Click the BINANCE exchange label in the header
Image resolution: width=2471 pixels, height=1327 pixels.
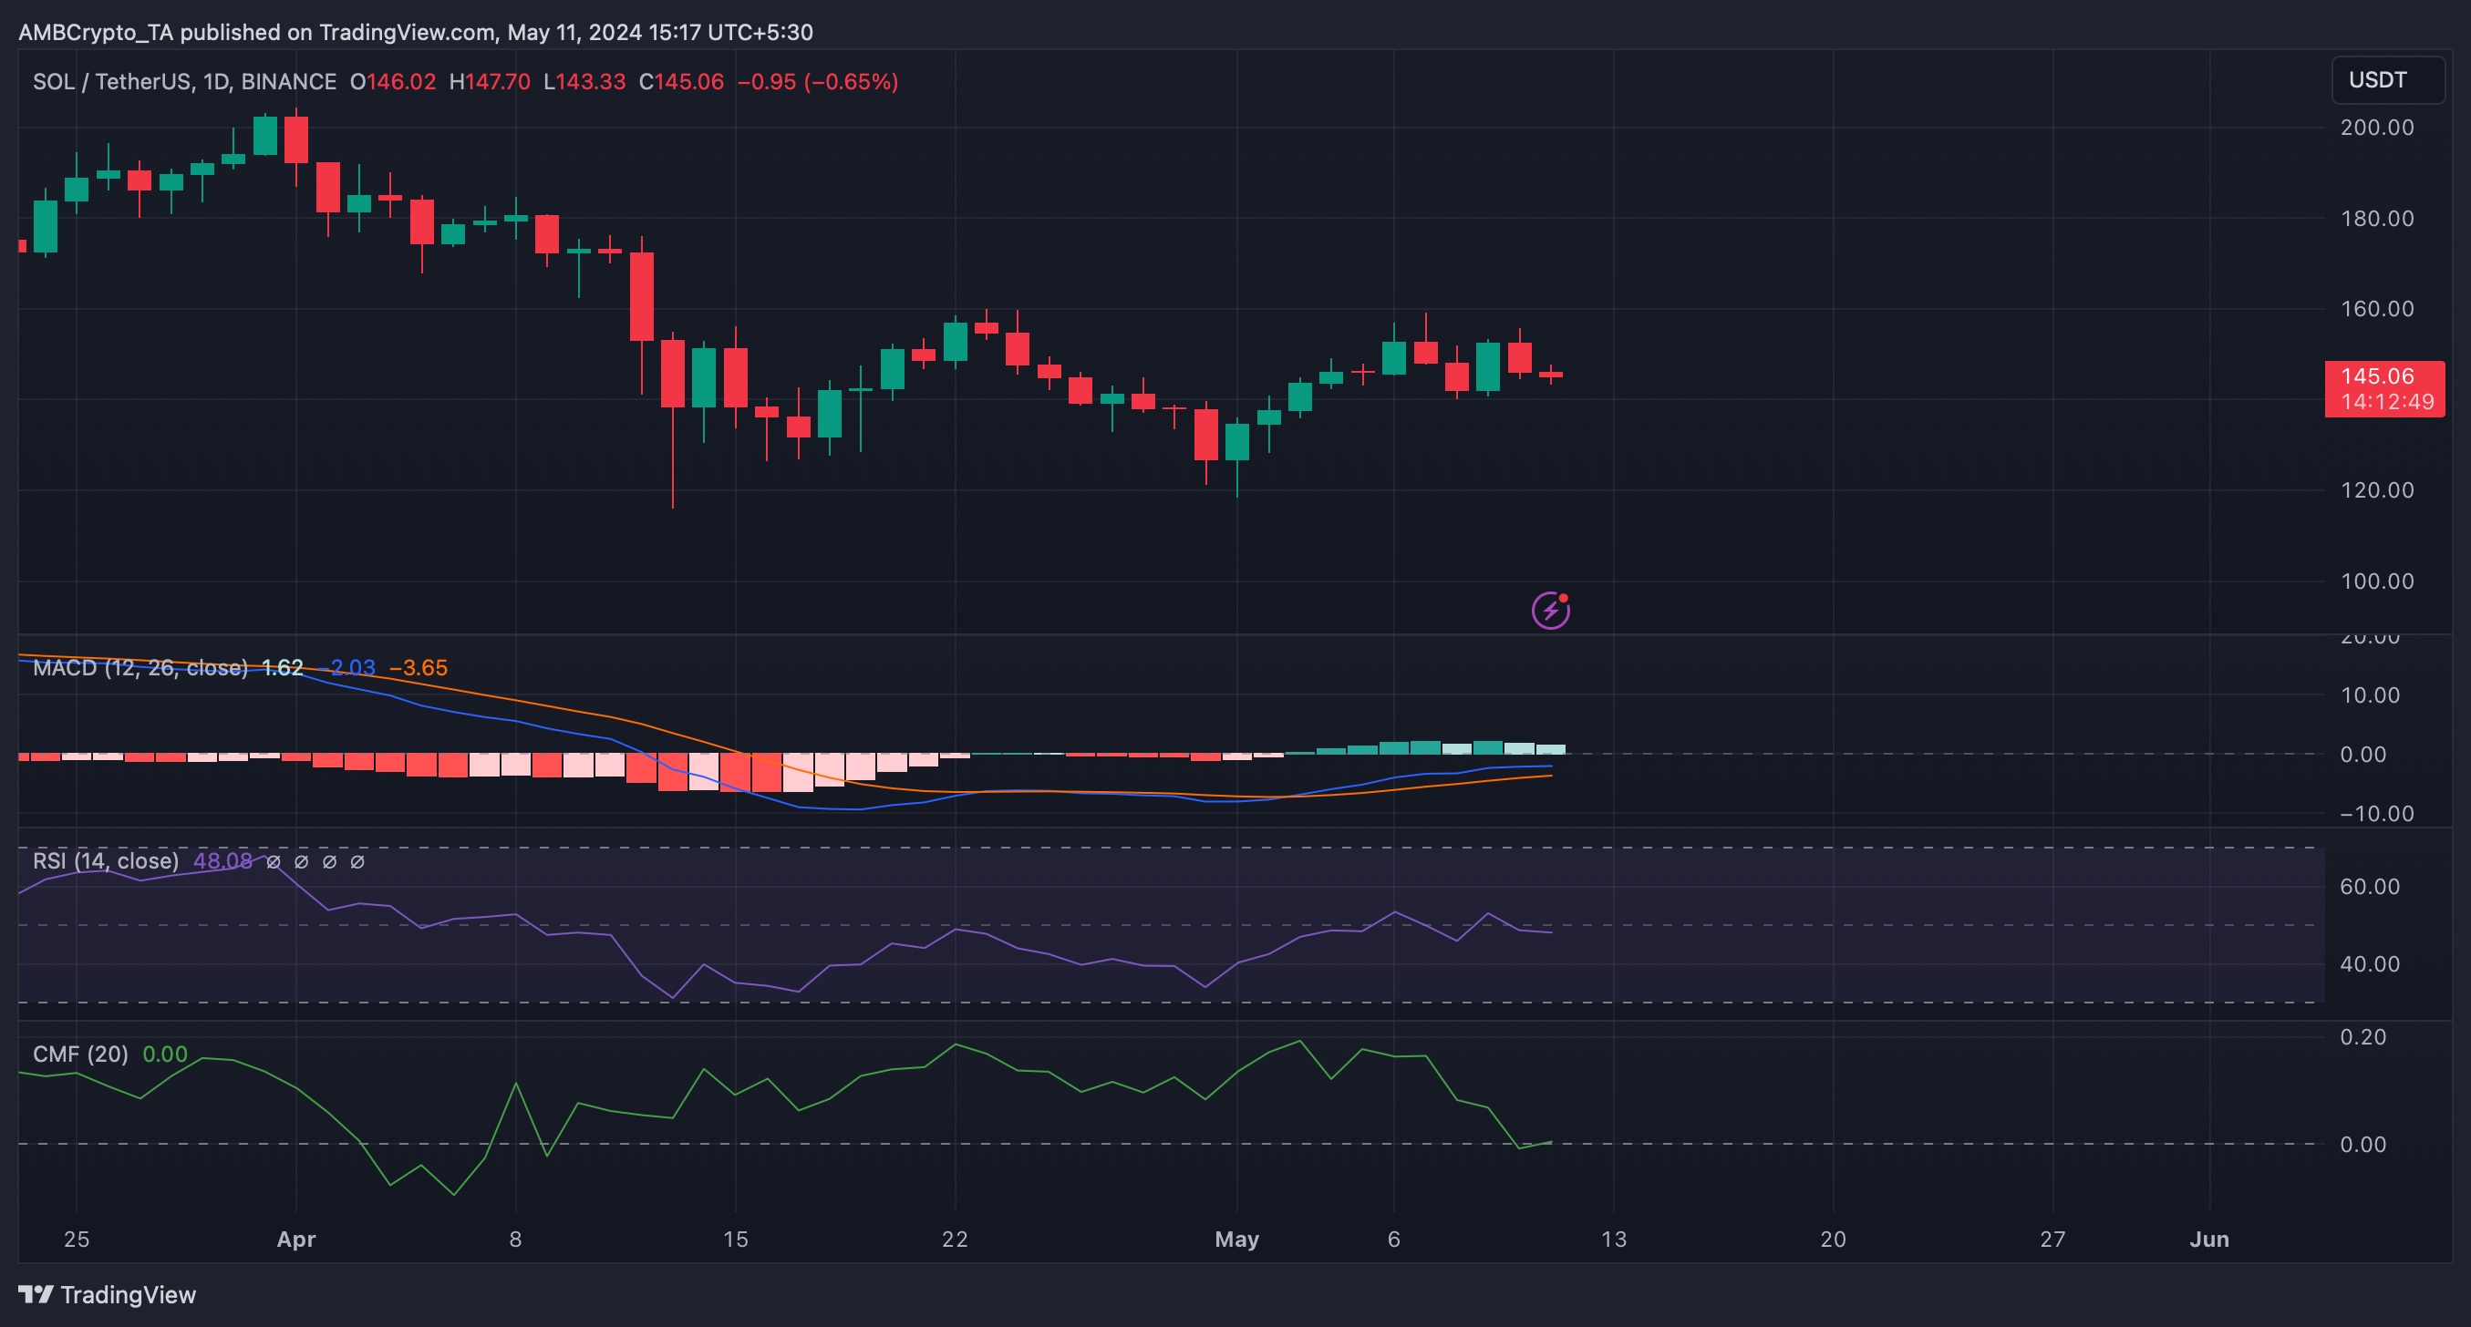pyautogui.click(x=289, y=81)
